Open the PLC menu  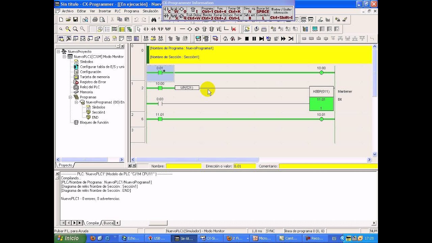pos(117,11)
